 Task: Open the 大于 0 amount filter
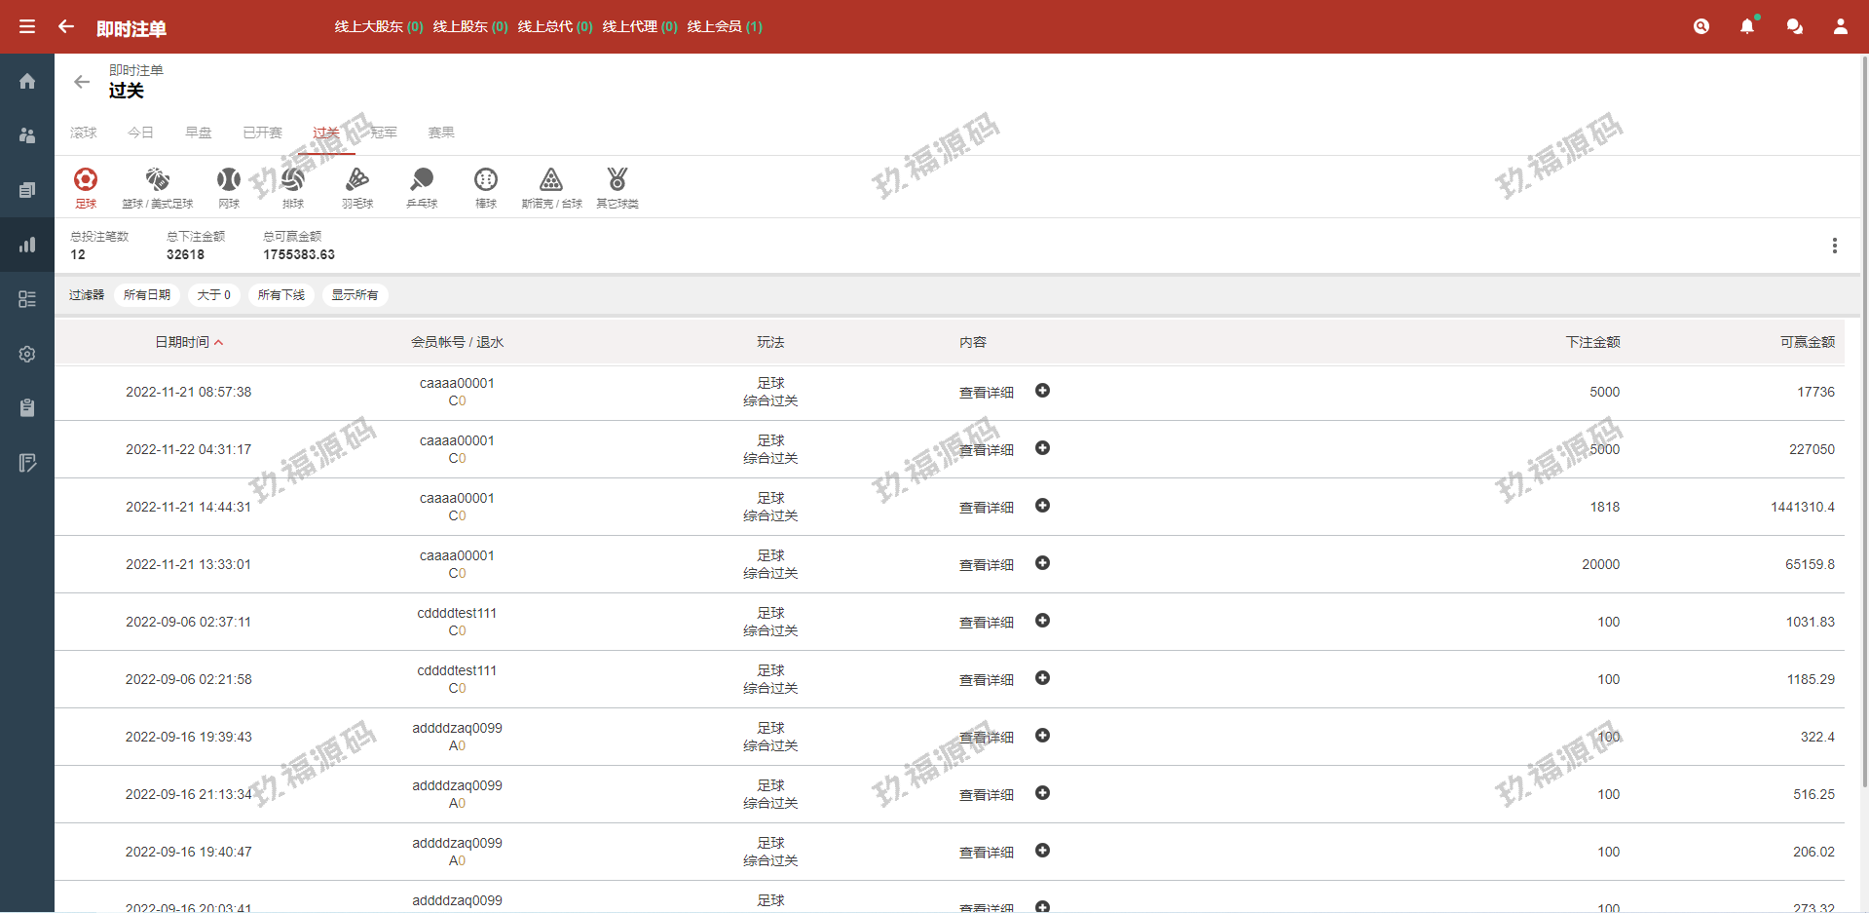tap(214, 295)
